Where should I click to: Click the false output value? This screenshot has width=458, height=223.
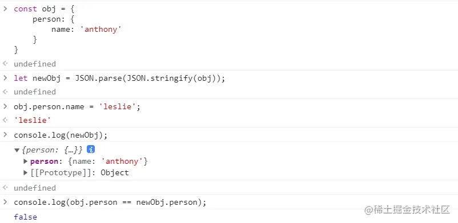click(x=25, y=217)
